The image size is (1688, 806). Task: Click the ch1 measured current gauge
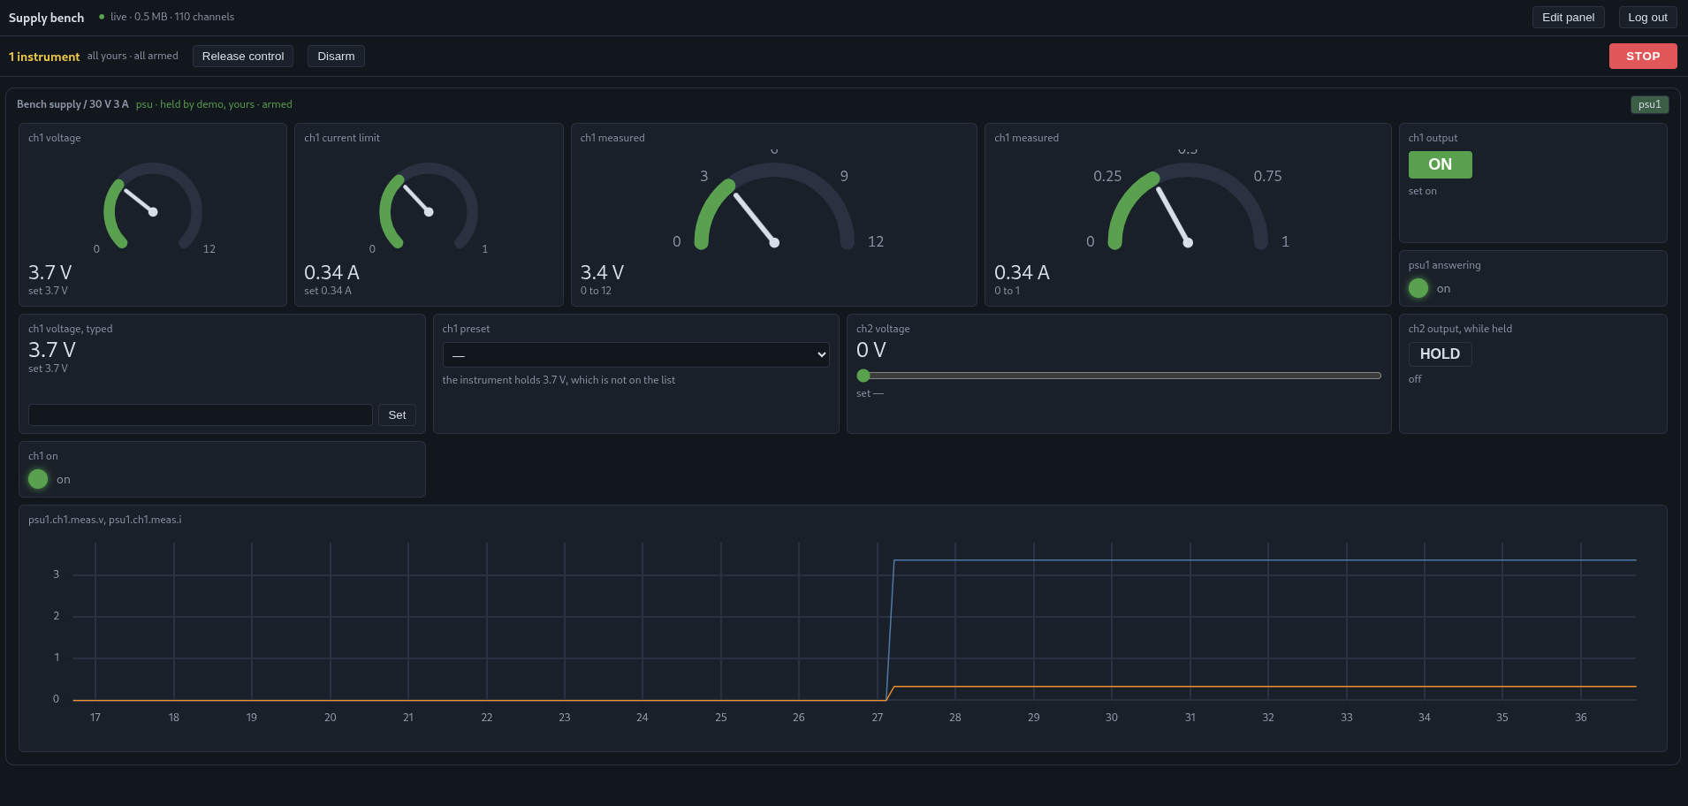click(x=1188, y=207)
